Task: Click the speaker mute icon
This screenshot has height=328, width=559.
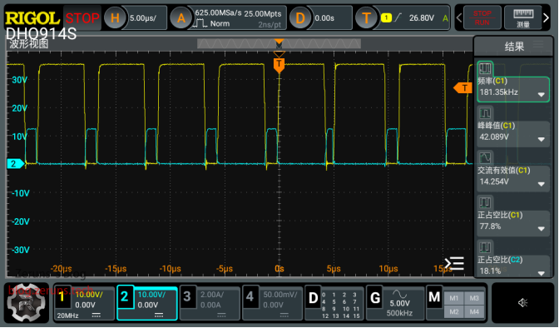Action: coord(522,303)
